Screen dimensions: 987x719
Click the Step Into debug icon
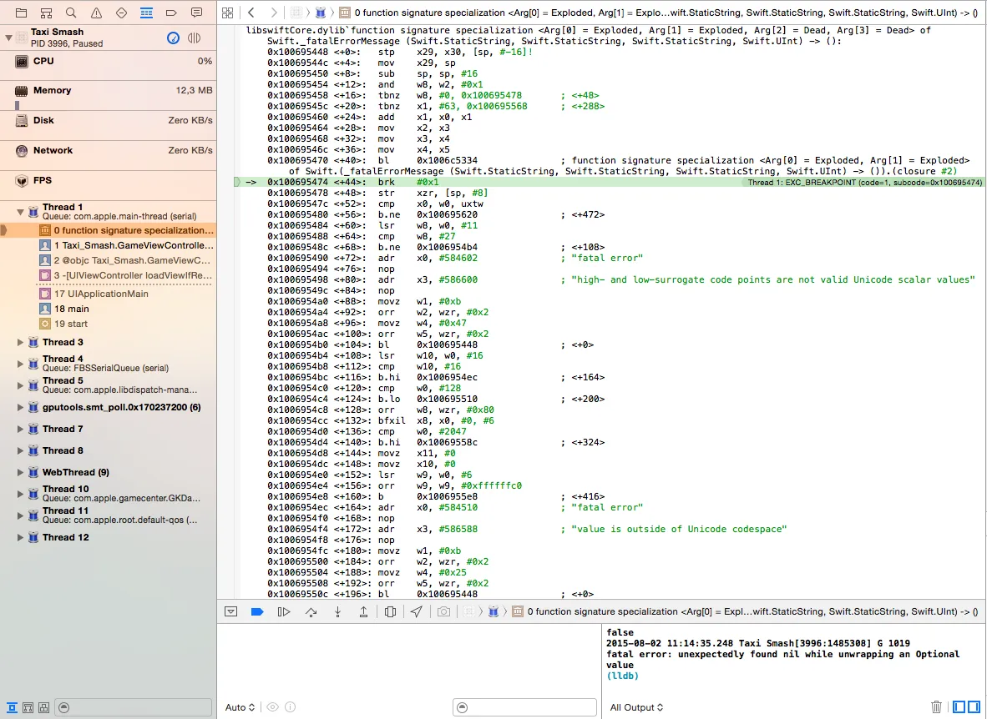(337, 611)
